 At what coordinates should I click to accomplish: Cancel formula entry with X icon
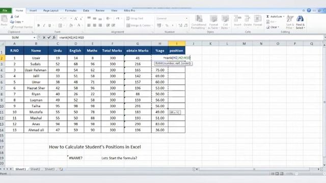pyautogui.click(x=44, y=37)
